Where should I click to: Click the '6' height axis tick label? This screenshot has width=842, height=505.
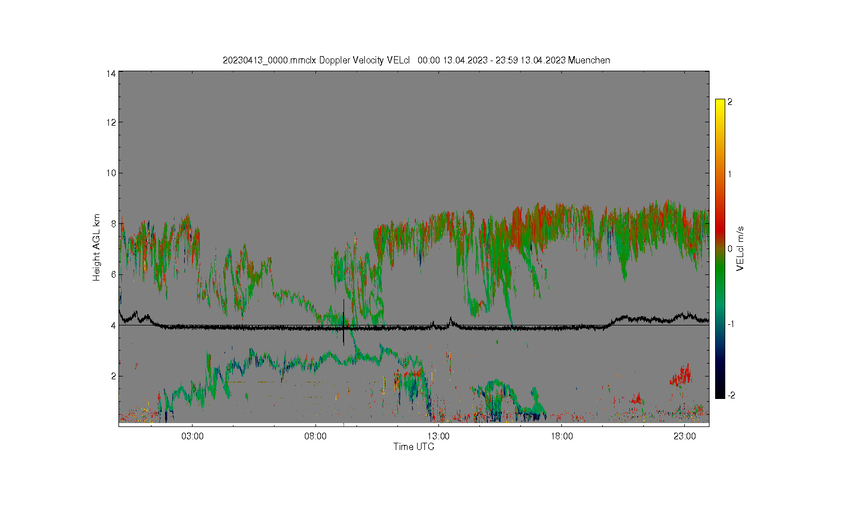[113, 274]
